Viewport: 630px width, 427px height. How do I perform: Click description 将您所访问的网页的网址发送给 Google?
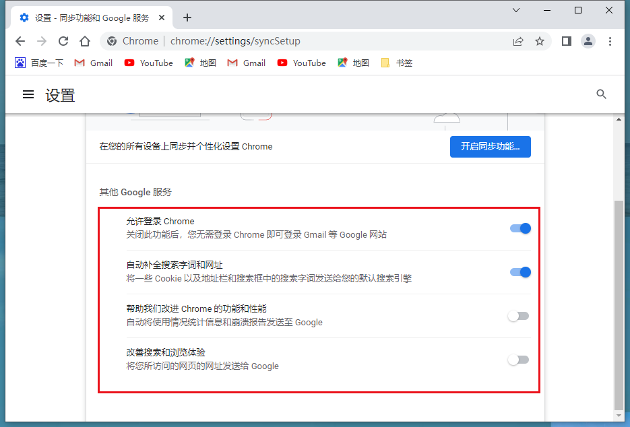[x=203, y=366]
